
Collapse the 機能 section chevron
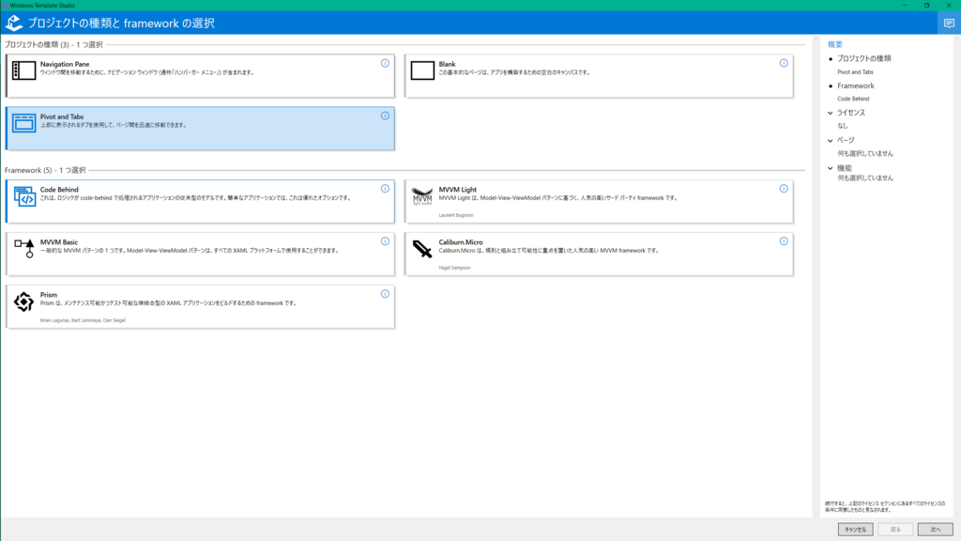click(831, 168)
